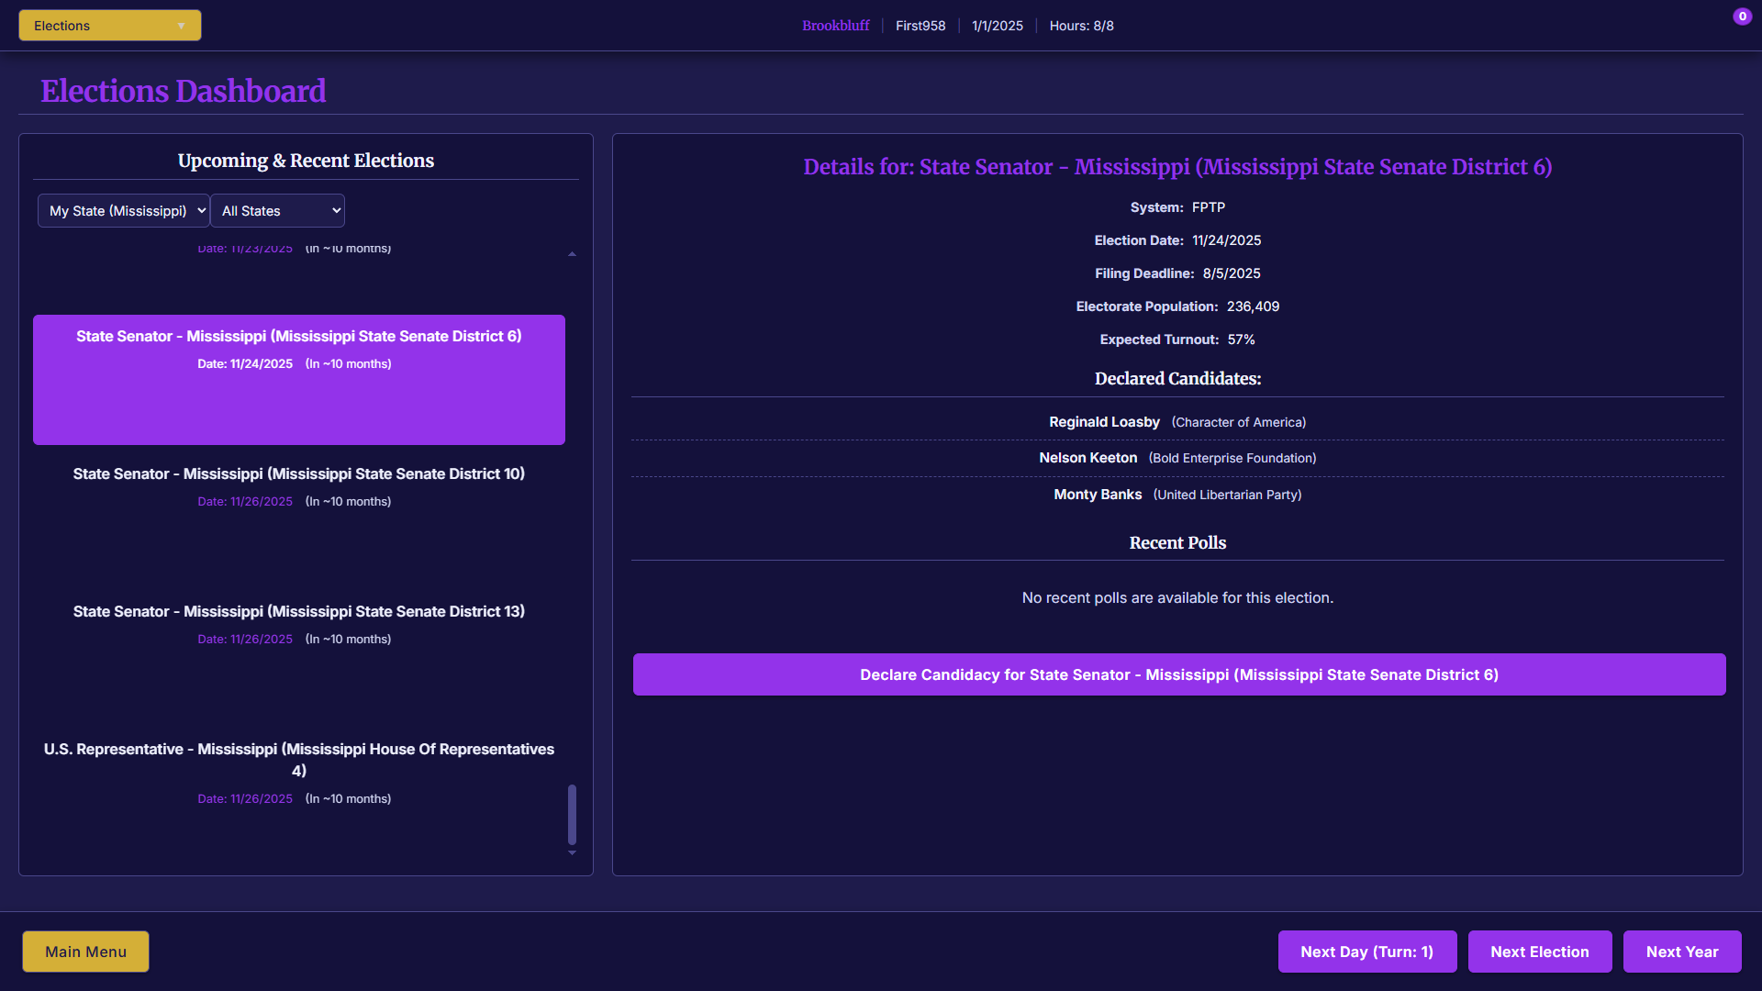Click the Brookbluff name in header
1762x991 pixels.
point(835,26)
